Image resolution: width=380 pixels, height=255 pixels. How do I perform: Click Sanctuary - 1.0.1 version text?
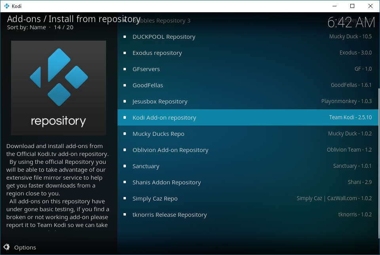(352, 166)
